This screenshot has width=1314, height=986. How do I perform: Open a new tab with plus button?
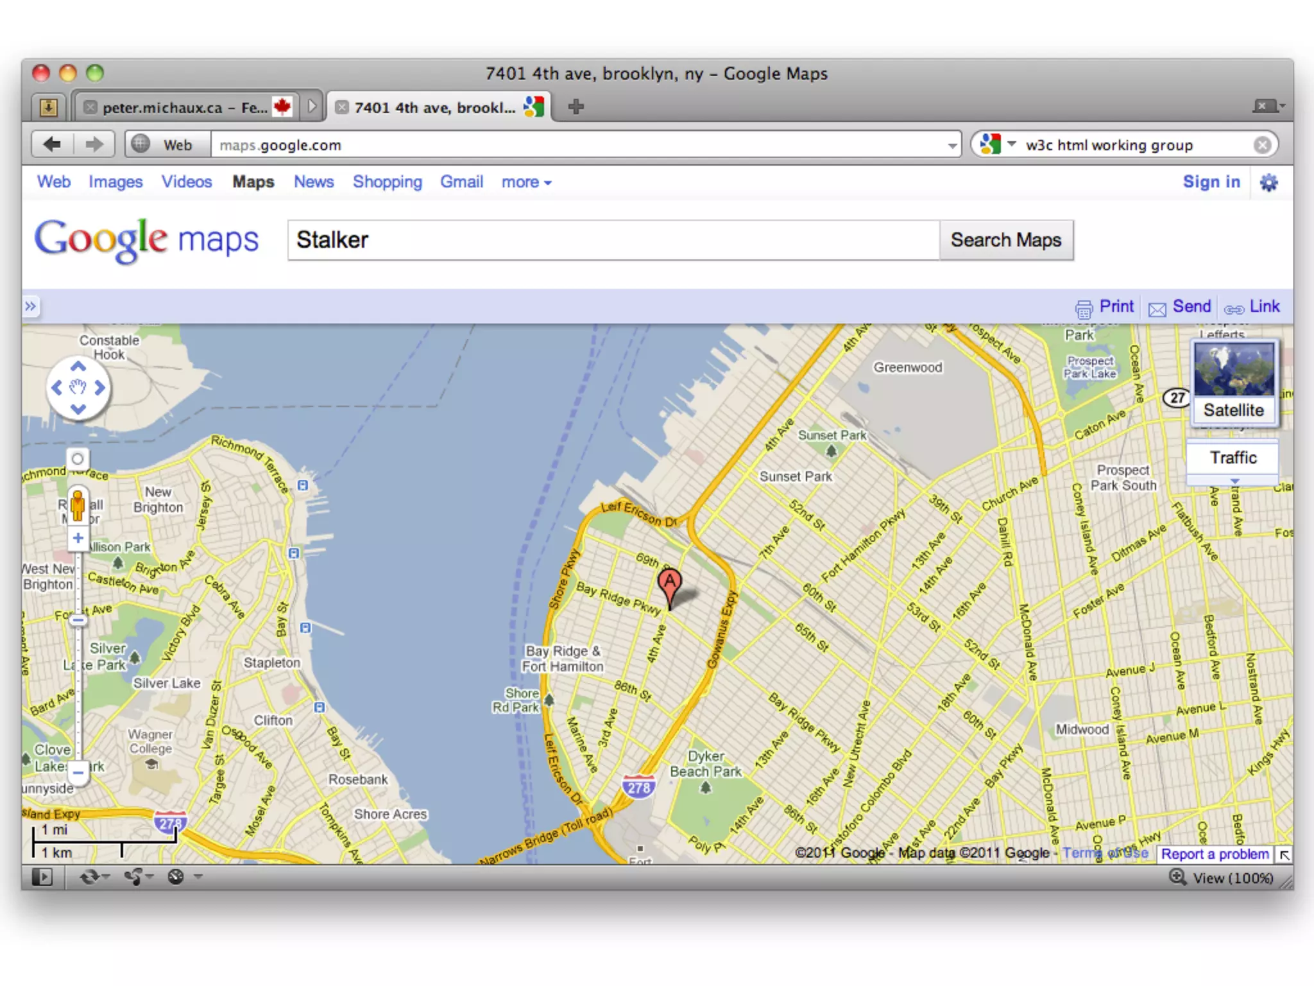click(576, 107)
